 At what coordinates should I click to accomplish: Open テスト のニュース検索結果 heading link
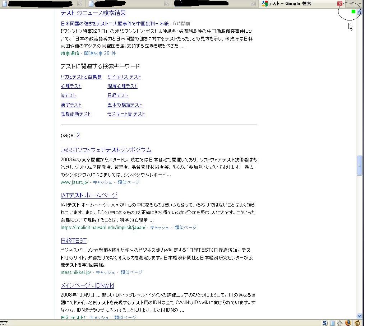click(x=93, y=13)
